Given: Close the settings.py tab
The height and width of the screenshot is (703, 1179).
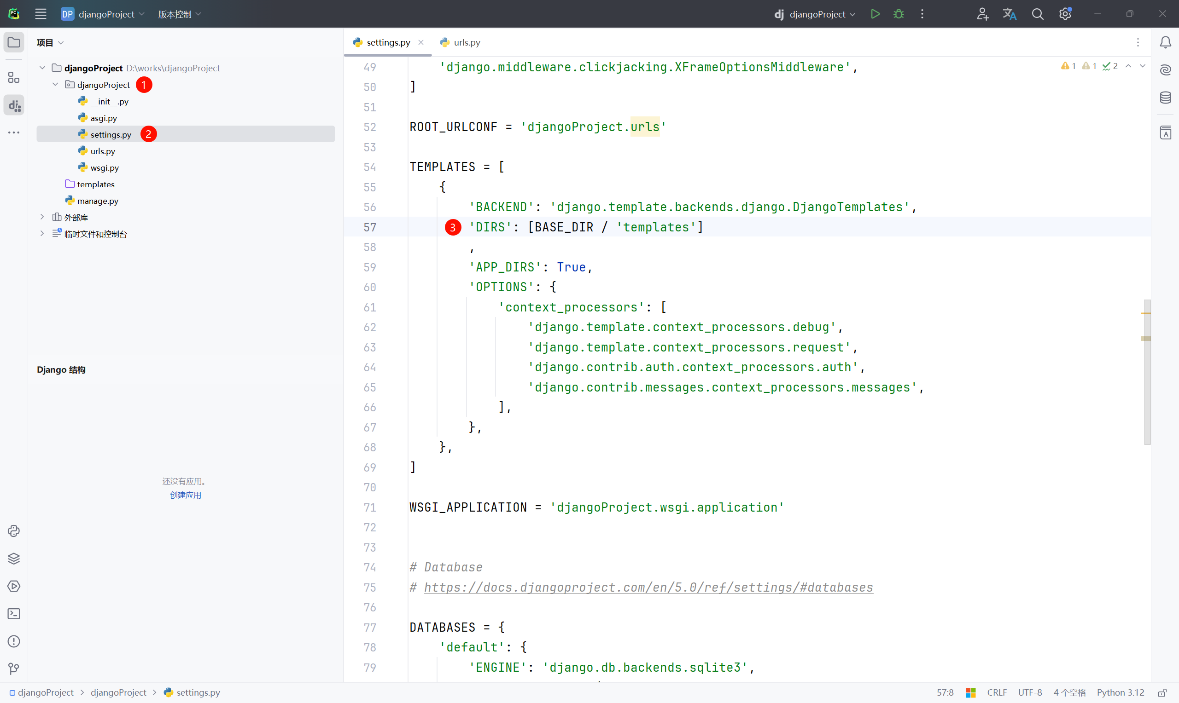Looking at the screenshot, I should coord(420,42).
